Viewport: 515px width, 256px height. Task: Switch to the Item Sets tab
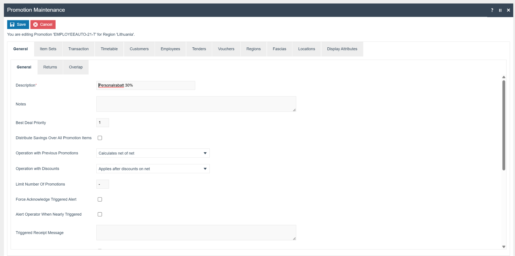pos(48,49)
